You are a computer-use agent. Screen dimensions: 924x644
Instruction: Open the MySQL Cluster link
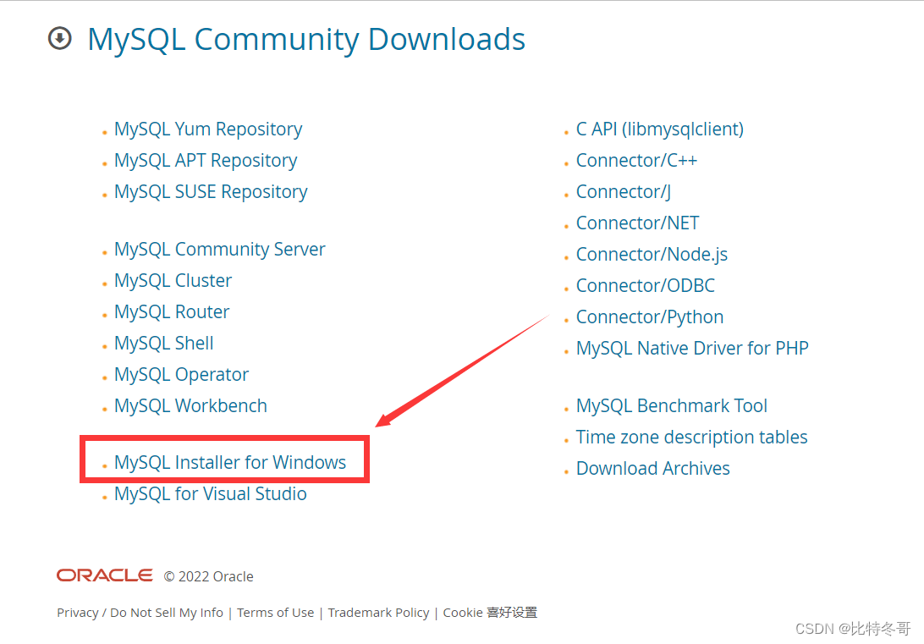coord(173,280)
